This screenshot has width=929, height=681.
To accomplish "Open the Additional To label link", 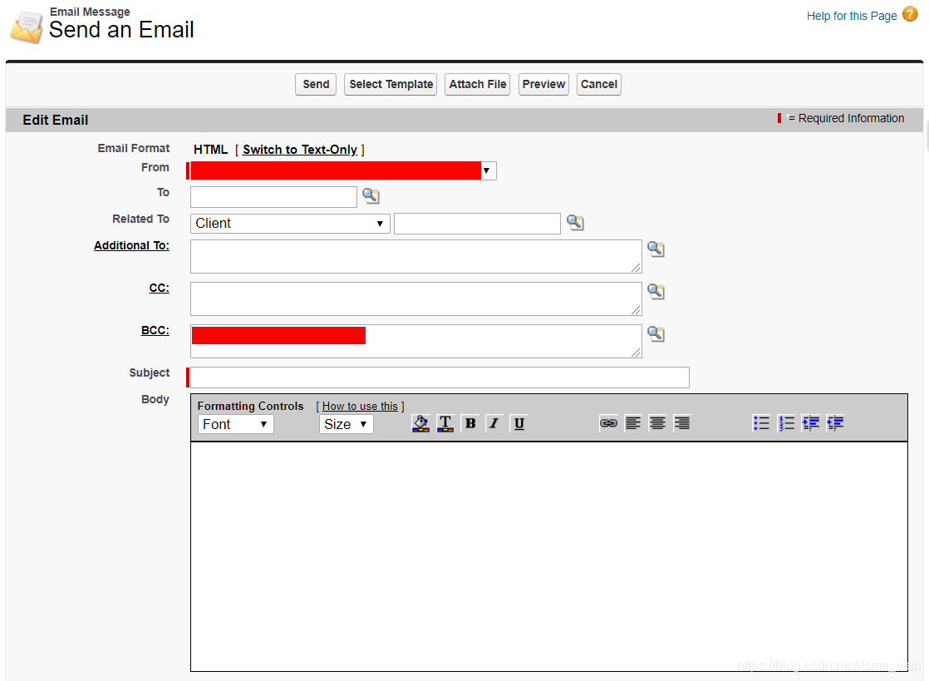I will 131,245.
